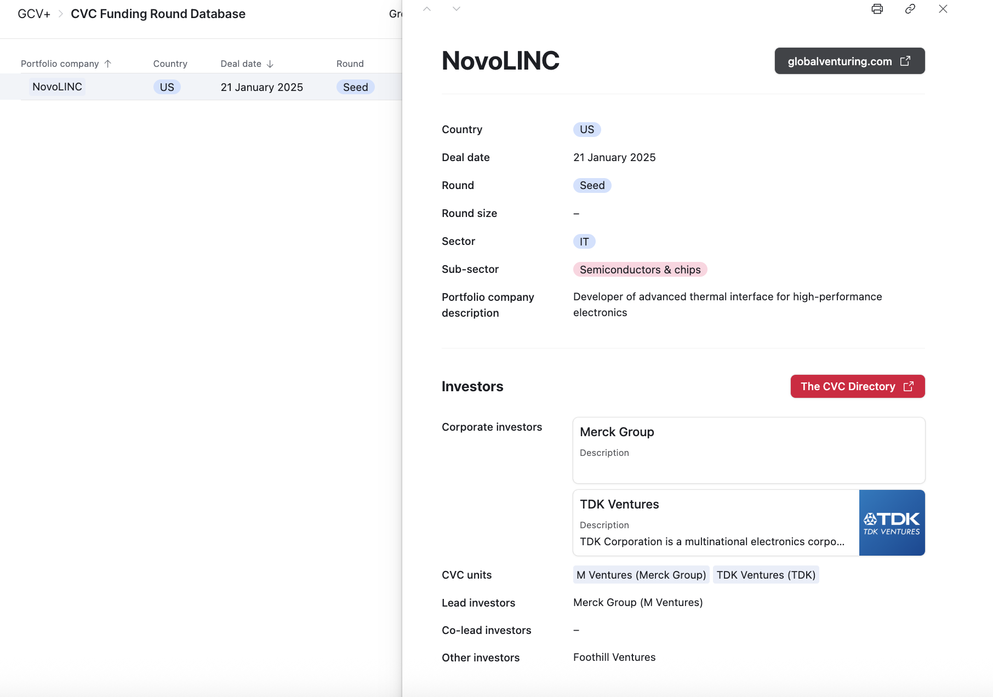
Task: Click the Country column header
Action: [x=170, y=64]
